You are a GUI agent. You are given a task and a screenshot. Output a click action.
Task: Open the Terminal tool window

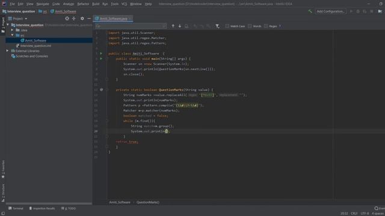(x=16, y=208)
